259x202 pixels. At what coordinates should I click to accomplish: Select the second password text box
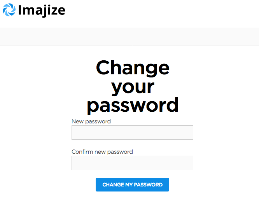pyautogui.click(x=132, y=163)
